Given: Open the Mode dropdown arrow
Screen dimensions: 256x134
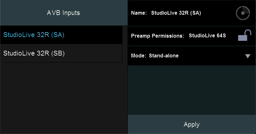Looking at the screenshot, I should tap(248, 56).
